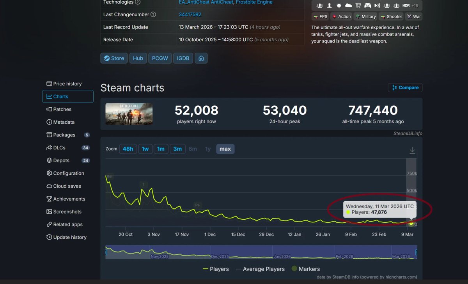Open the Compare tool
Viewport: 468px width, 284px height.
pos(405,87)
